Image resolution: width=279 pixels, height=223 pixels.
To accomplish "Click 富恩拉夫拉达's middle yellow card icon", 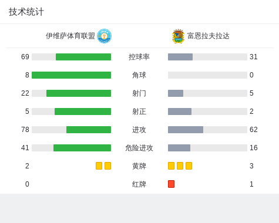I will point(180,165).
